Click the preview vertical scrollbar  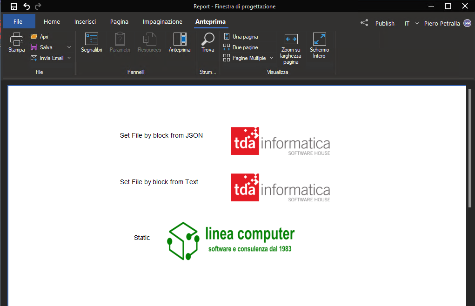(x=470, y=148)
